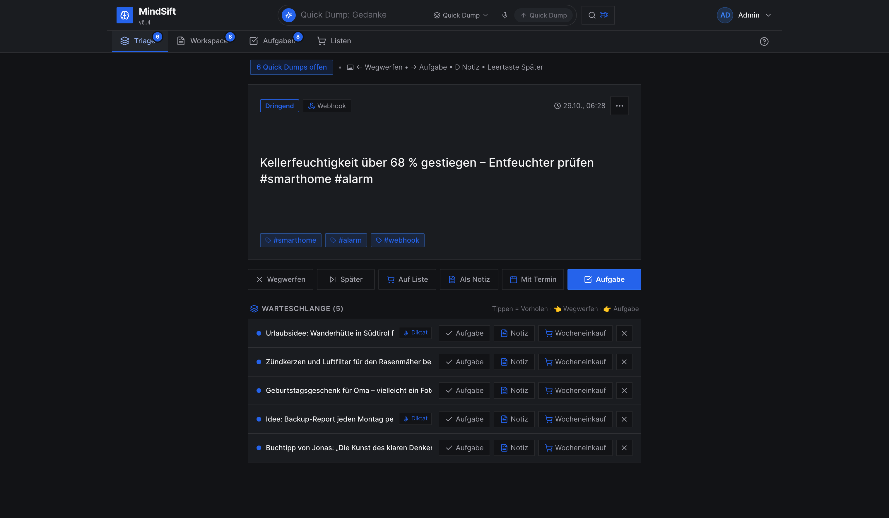Focus the Quick Dump: Gedanke input field
889x518 pixels.
363,15
